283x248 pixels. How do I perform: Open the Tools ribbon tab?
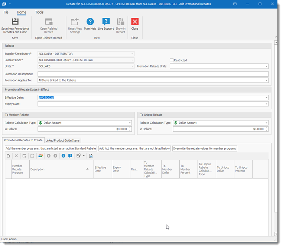(39, 12)
